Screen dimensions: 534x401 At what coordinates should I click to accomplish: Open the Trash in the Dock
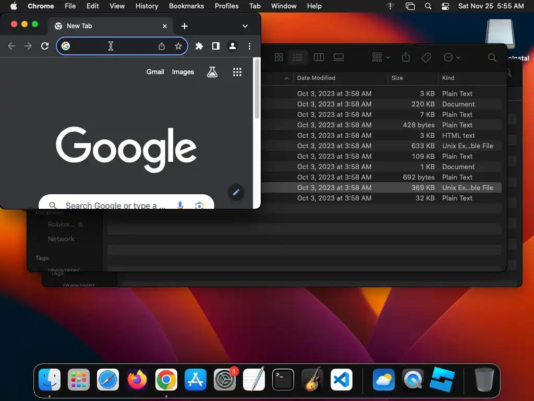[x=484, y=380]
